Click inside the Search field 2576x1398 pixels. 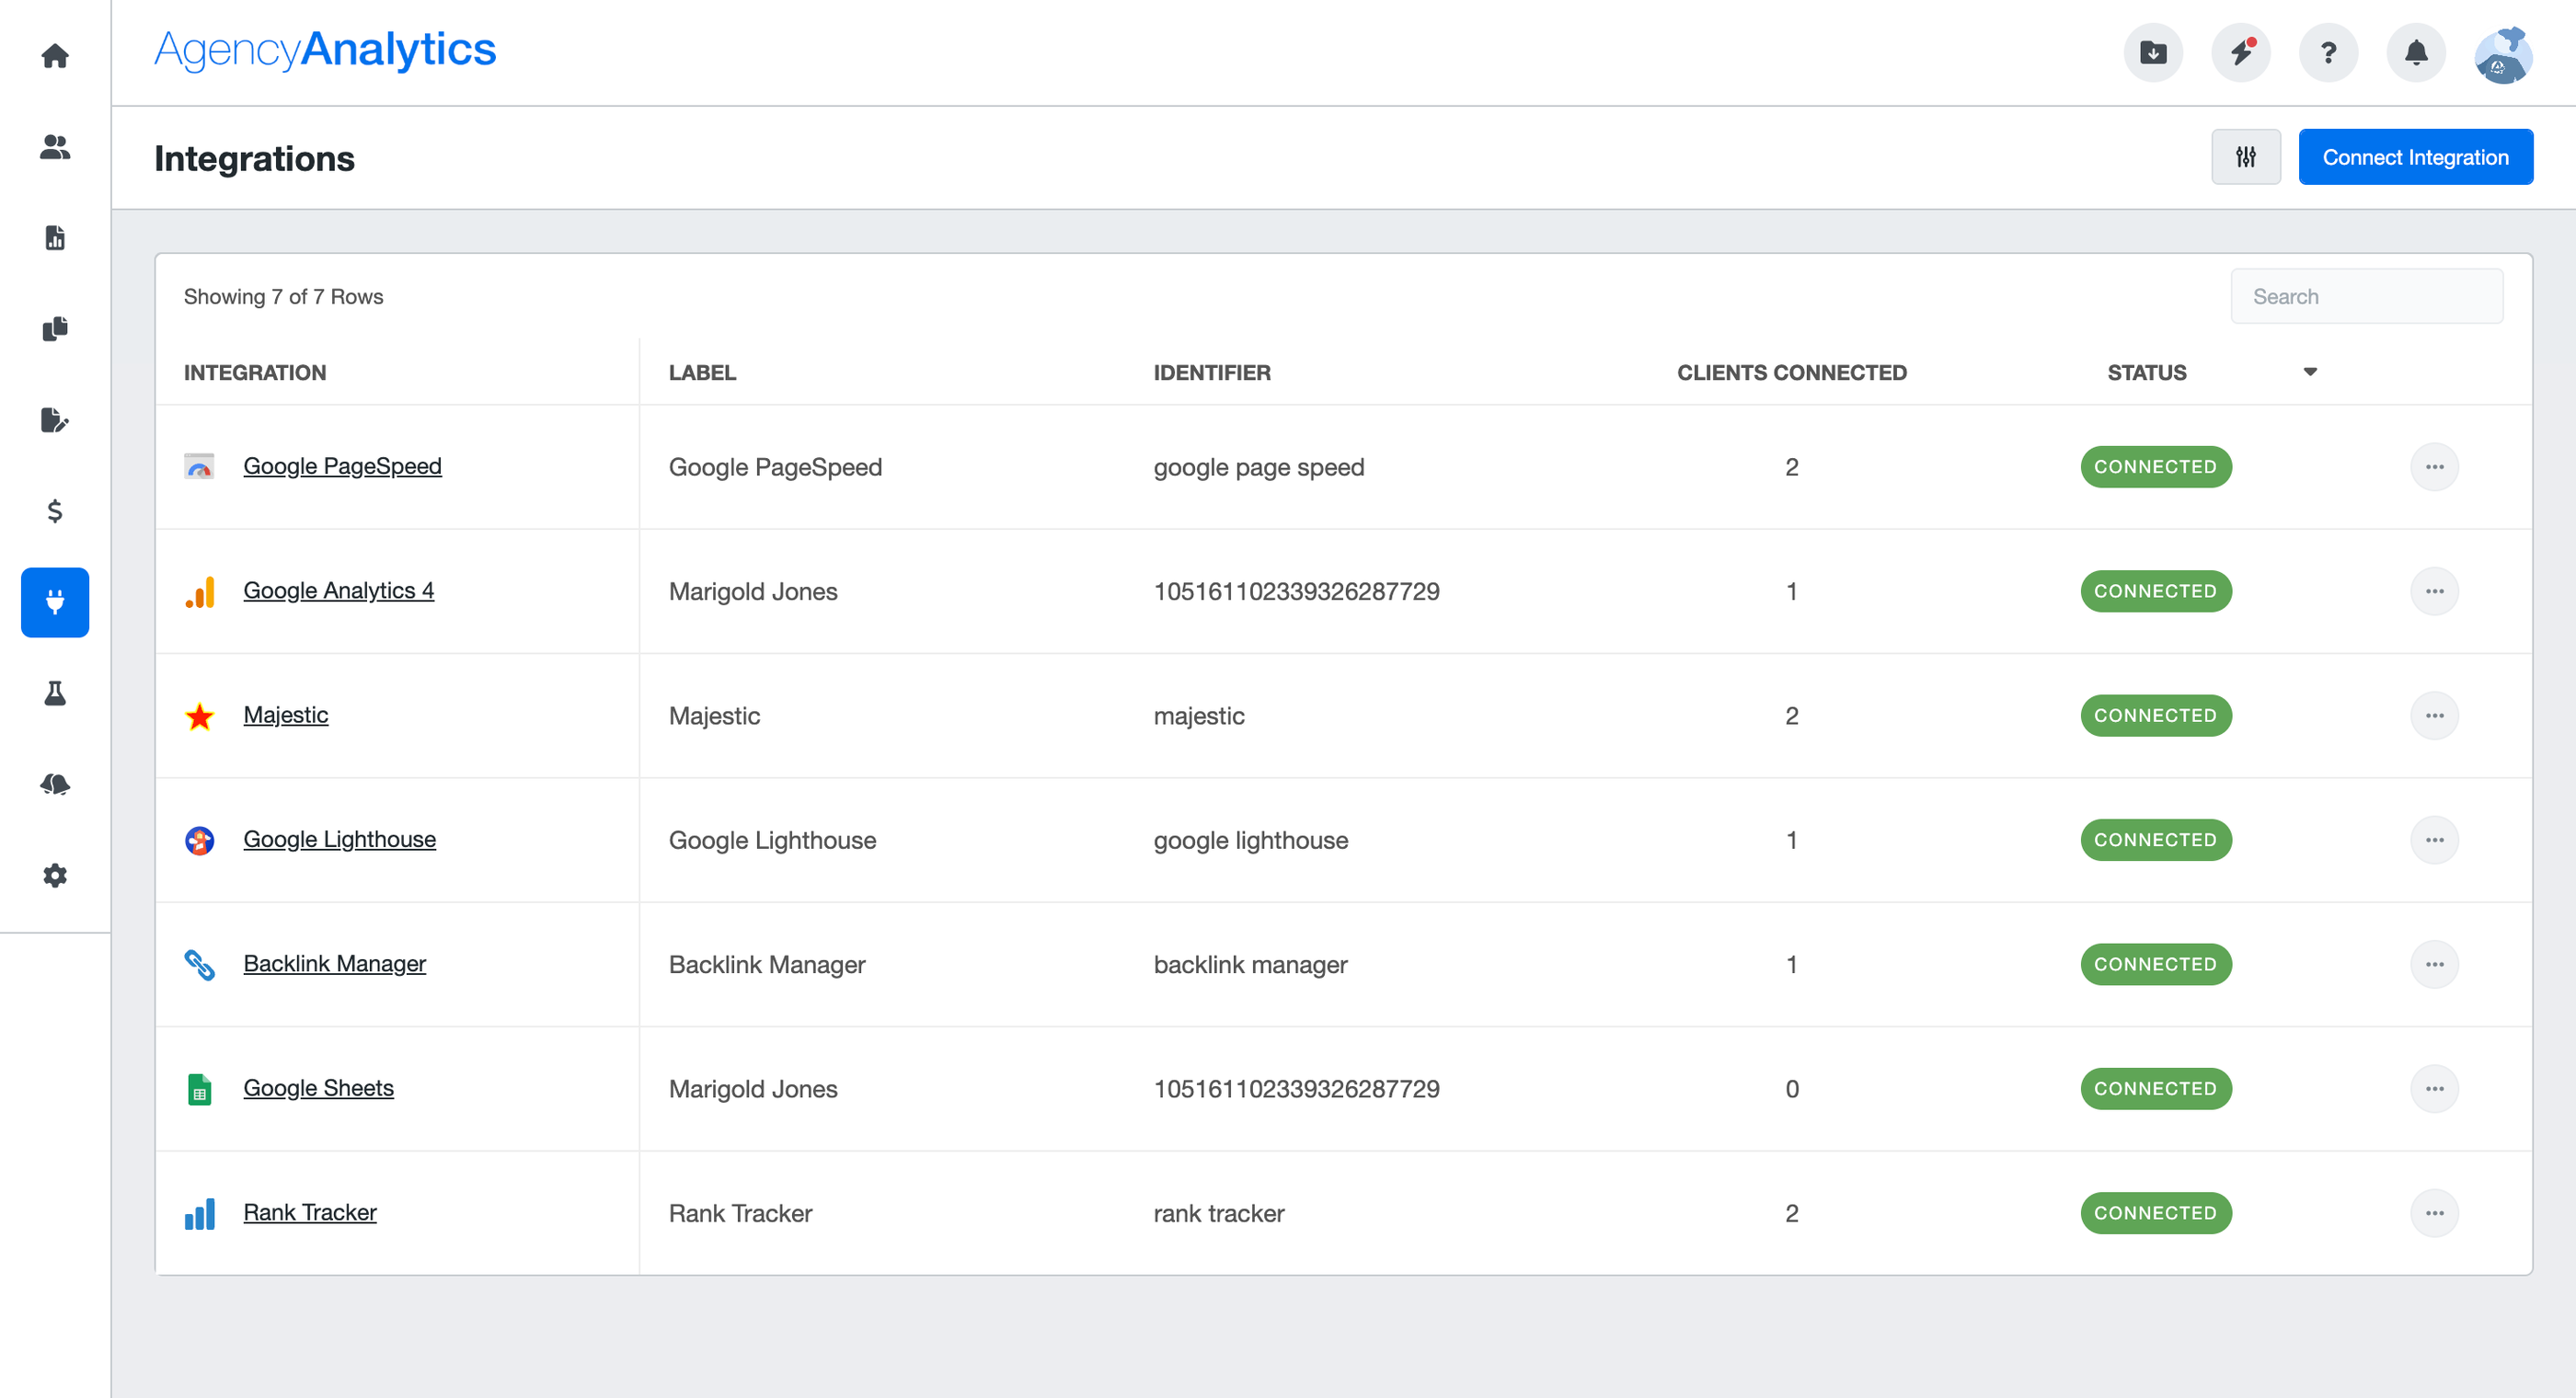point(2366,296)
